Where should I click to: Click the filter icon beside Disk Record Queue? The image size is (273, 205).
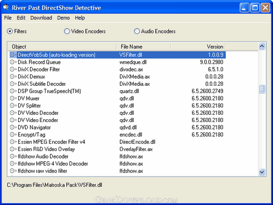click(13, 62)
